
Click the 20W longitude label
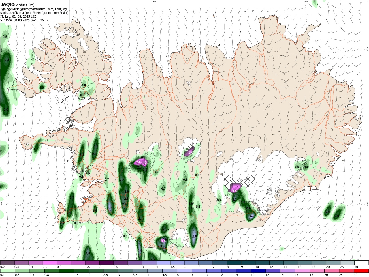[153, 1]
